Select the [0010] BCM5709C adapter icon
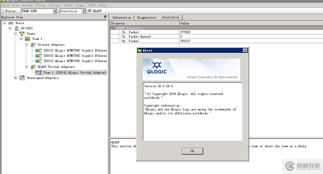The image size is (323, 174). [x=38, y=56]
